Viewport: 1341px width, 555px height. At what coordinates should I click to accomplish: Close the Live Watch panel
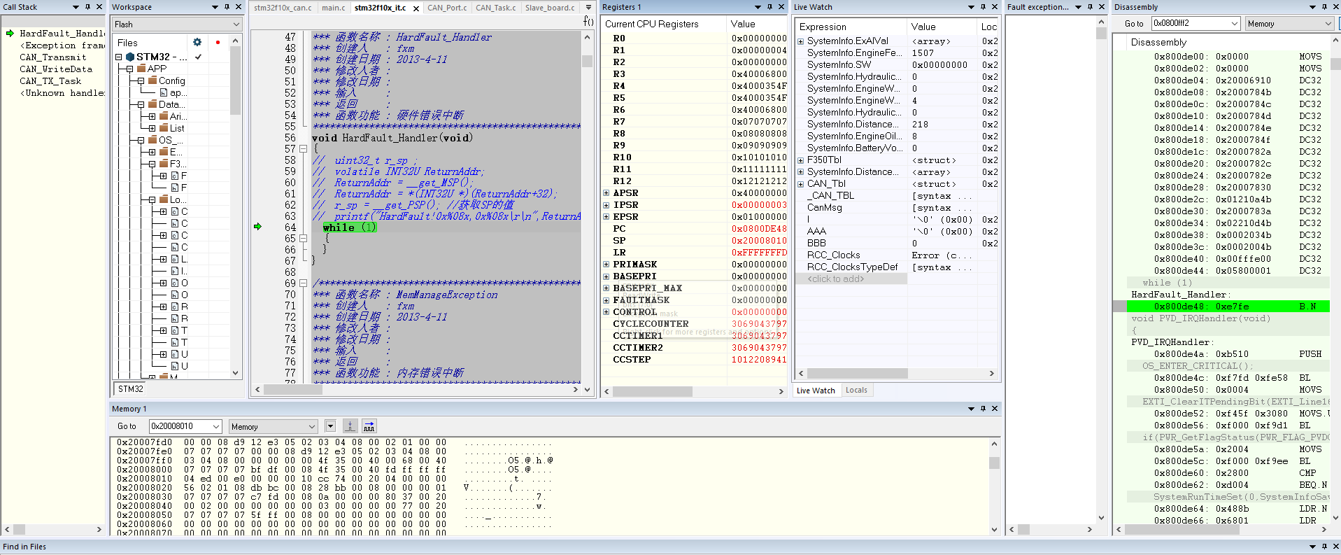pos(995,7)
